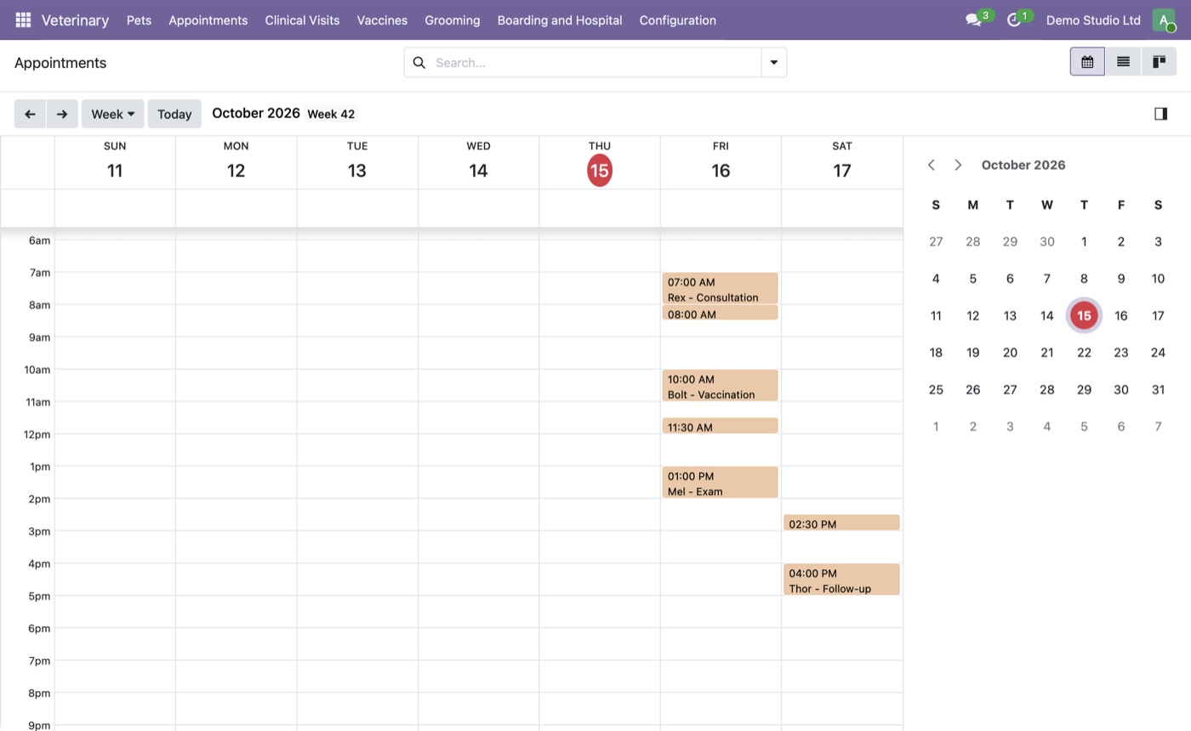Select October 31 in mini calendar

[1158, 389]
